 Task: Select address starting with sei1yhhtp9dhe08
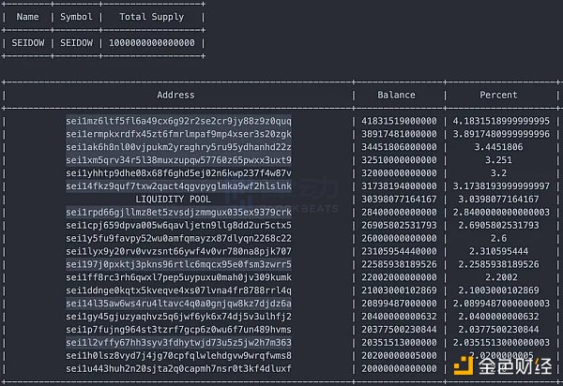click(x=178, y=173)
